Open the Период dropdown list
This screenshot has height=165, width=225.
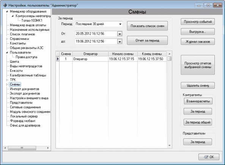pyautogui.click(x=120, y=24)
